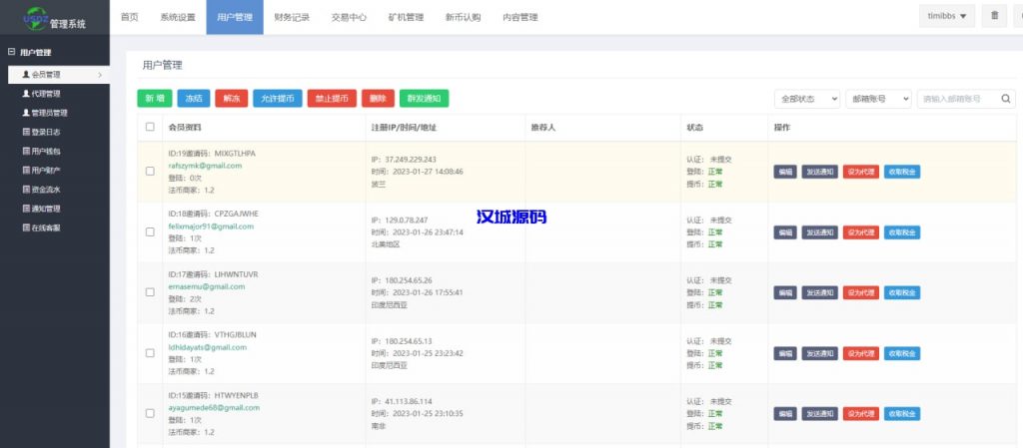Screen dimensions: 1023x448
Task: Open the 全部状态 status filter dropdown
Action: click(x=807, y=99)
